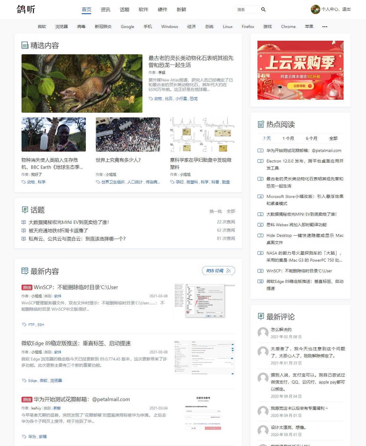Click topic icon beside 私有云、公共云与混合云
Viewport: 366px width, 446px height.
(24, 239)
